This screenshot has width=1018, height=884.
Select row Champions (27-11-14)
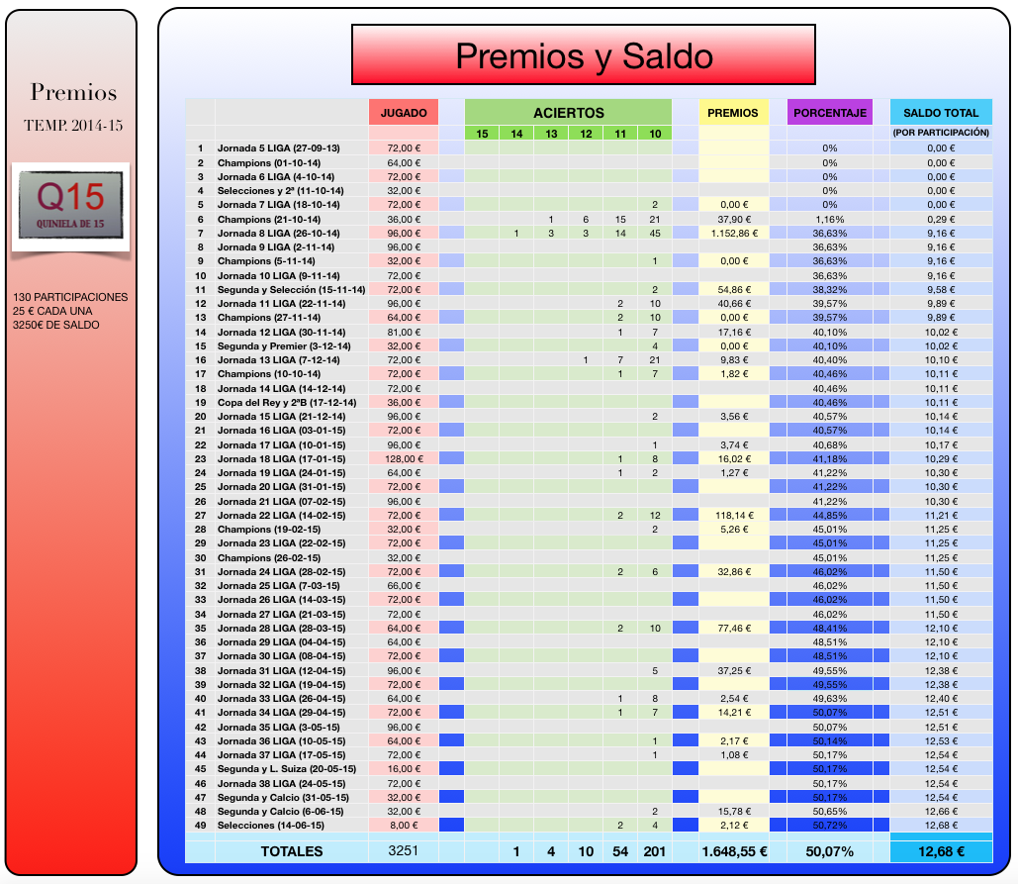coord(589,318)
